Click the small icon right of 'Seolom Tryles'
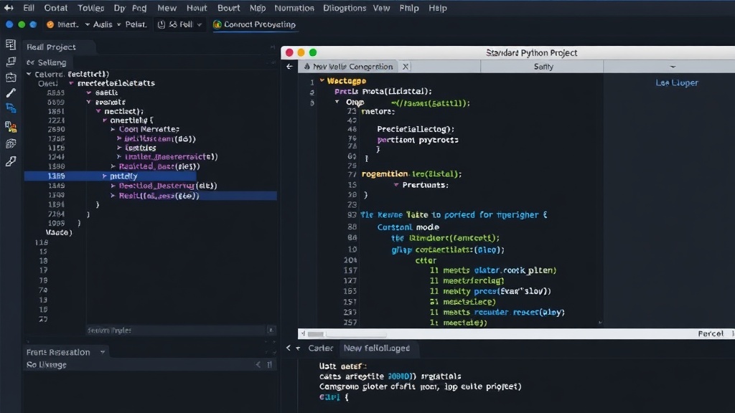The height and width of the screenshot is (413, 735). pyautogui.click(x=271, y=330)
